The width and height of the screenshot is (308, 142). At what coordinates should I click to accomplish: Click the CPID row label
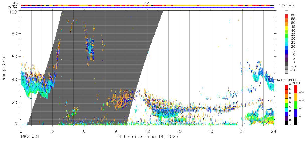tap(15, 3)
